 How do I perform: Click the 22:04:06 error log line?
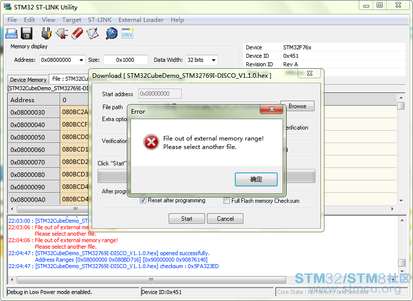(63, 240)
